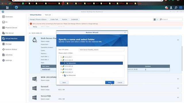
Task: Expand WIN-2012VVAD details chevron
Action: [x=178, y=79]
